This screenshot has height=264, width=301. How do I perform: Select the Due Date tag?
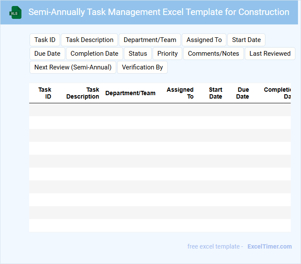(47, 54)
